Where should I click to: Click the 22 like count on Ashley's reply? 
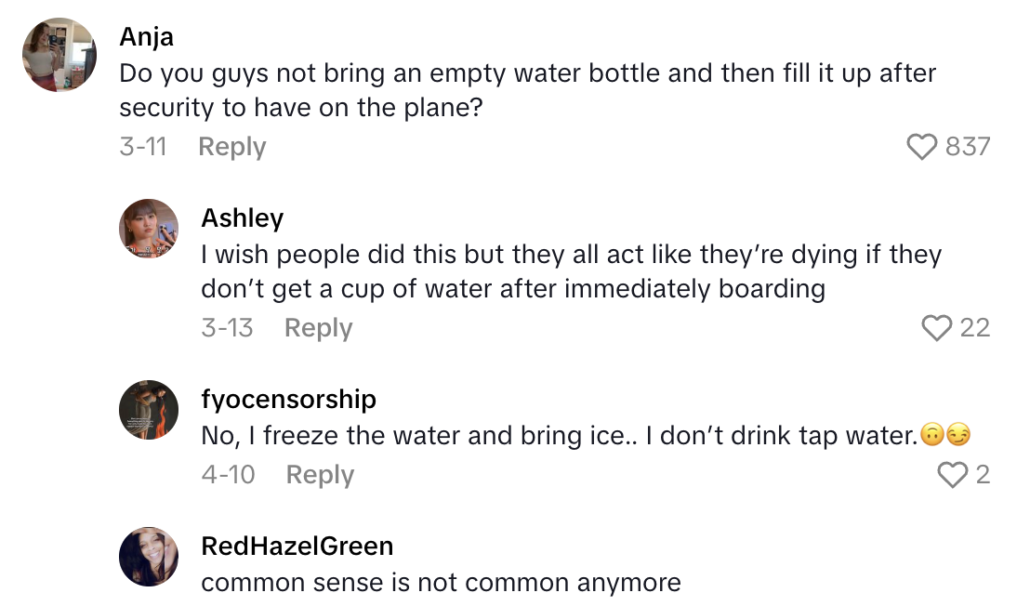[x=974, y=328]
